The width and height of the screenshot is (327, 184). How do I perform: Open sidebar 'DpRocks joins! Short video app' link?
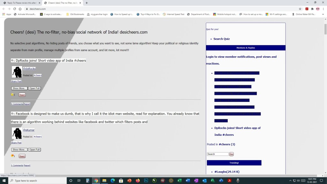click(x=237, y=131)
